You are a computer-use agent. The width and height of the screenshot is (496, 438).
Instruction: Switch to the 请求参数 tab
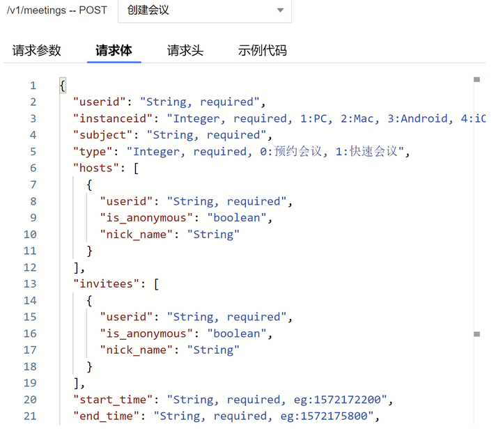pyautogui.click(x=36, y=50)
